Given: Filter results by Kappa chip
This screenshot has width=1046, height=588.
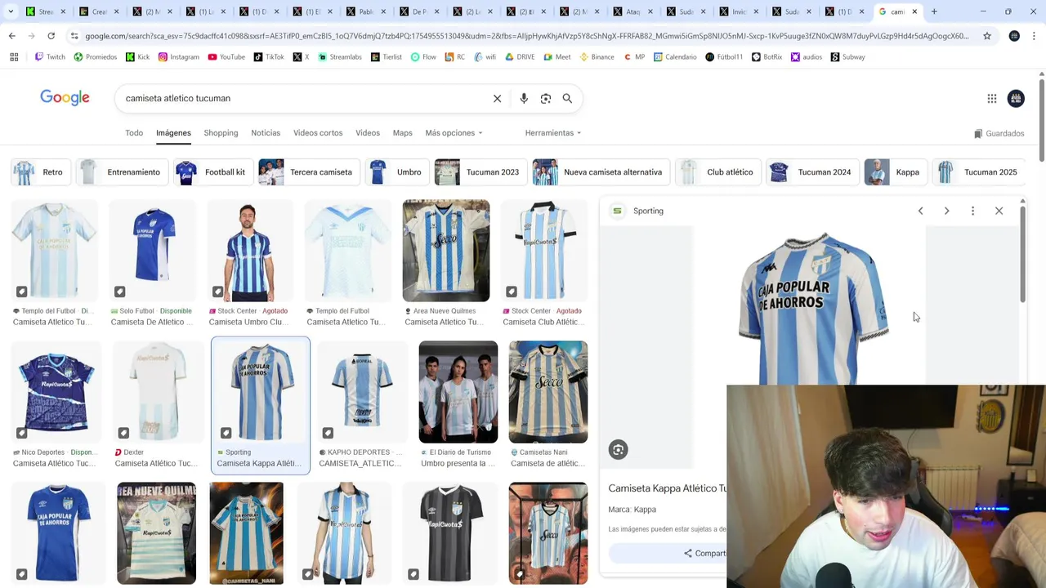Looking at the screenshot, I should coord(895,172).
